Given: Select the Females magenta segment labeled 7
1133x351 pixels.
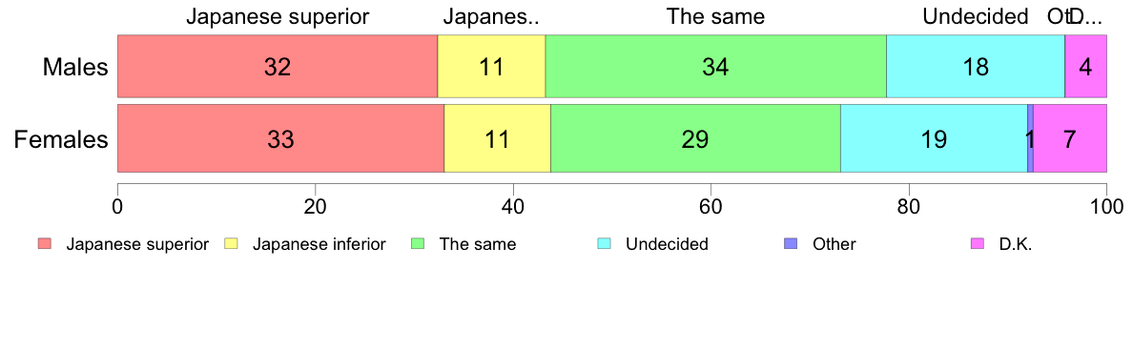Looking at the screenshot, I should (1070, 138).
